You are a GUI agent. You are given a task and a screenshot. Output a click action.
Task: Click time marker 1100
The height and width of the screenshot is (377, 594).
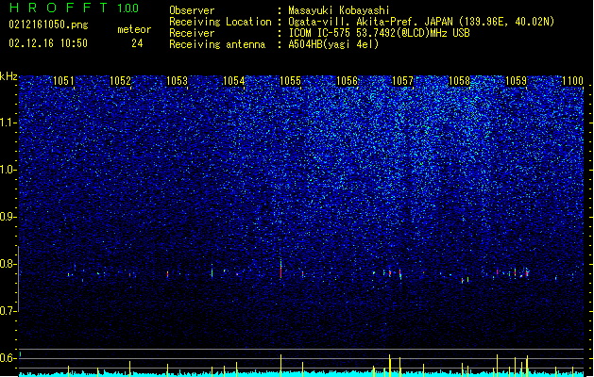click(572, 80)
